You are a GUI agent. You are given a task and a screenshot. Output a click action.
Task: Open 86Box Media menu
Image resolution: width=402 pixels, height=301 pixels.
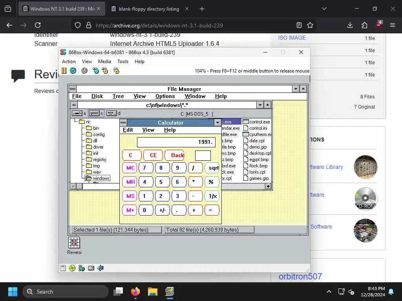click(x=104, y=62)
